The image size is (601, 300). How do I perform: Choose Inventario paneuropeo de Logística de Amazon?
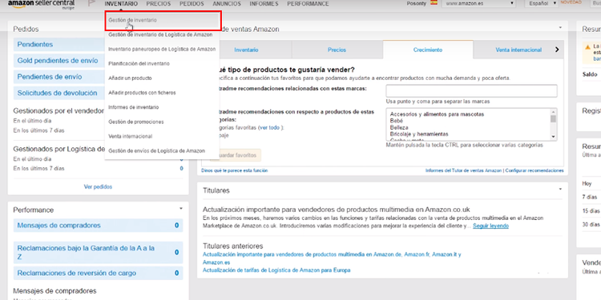[x=162, y=49]
